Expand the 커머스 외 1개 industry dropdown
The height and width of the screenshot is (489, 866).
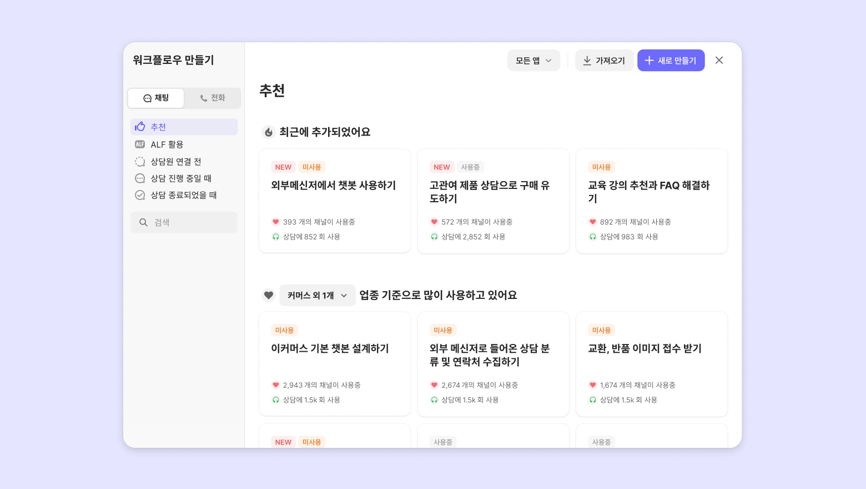[317, 296]
